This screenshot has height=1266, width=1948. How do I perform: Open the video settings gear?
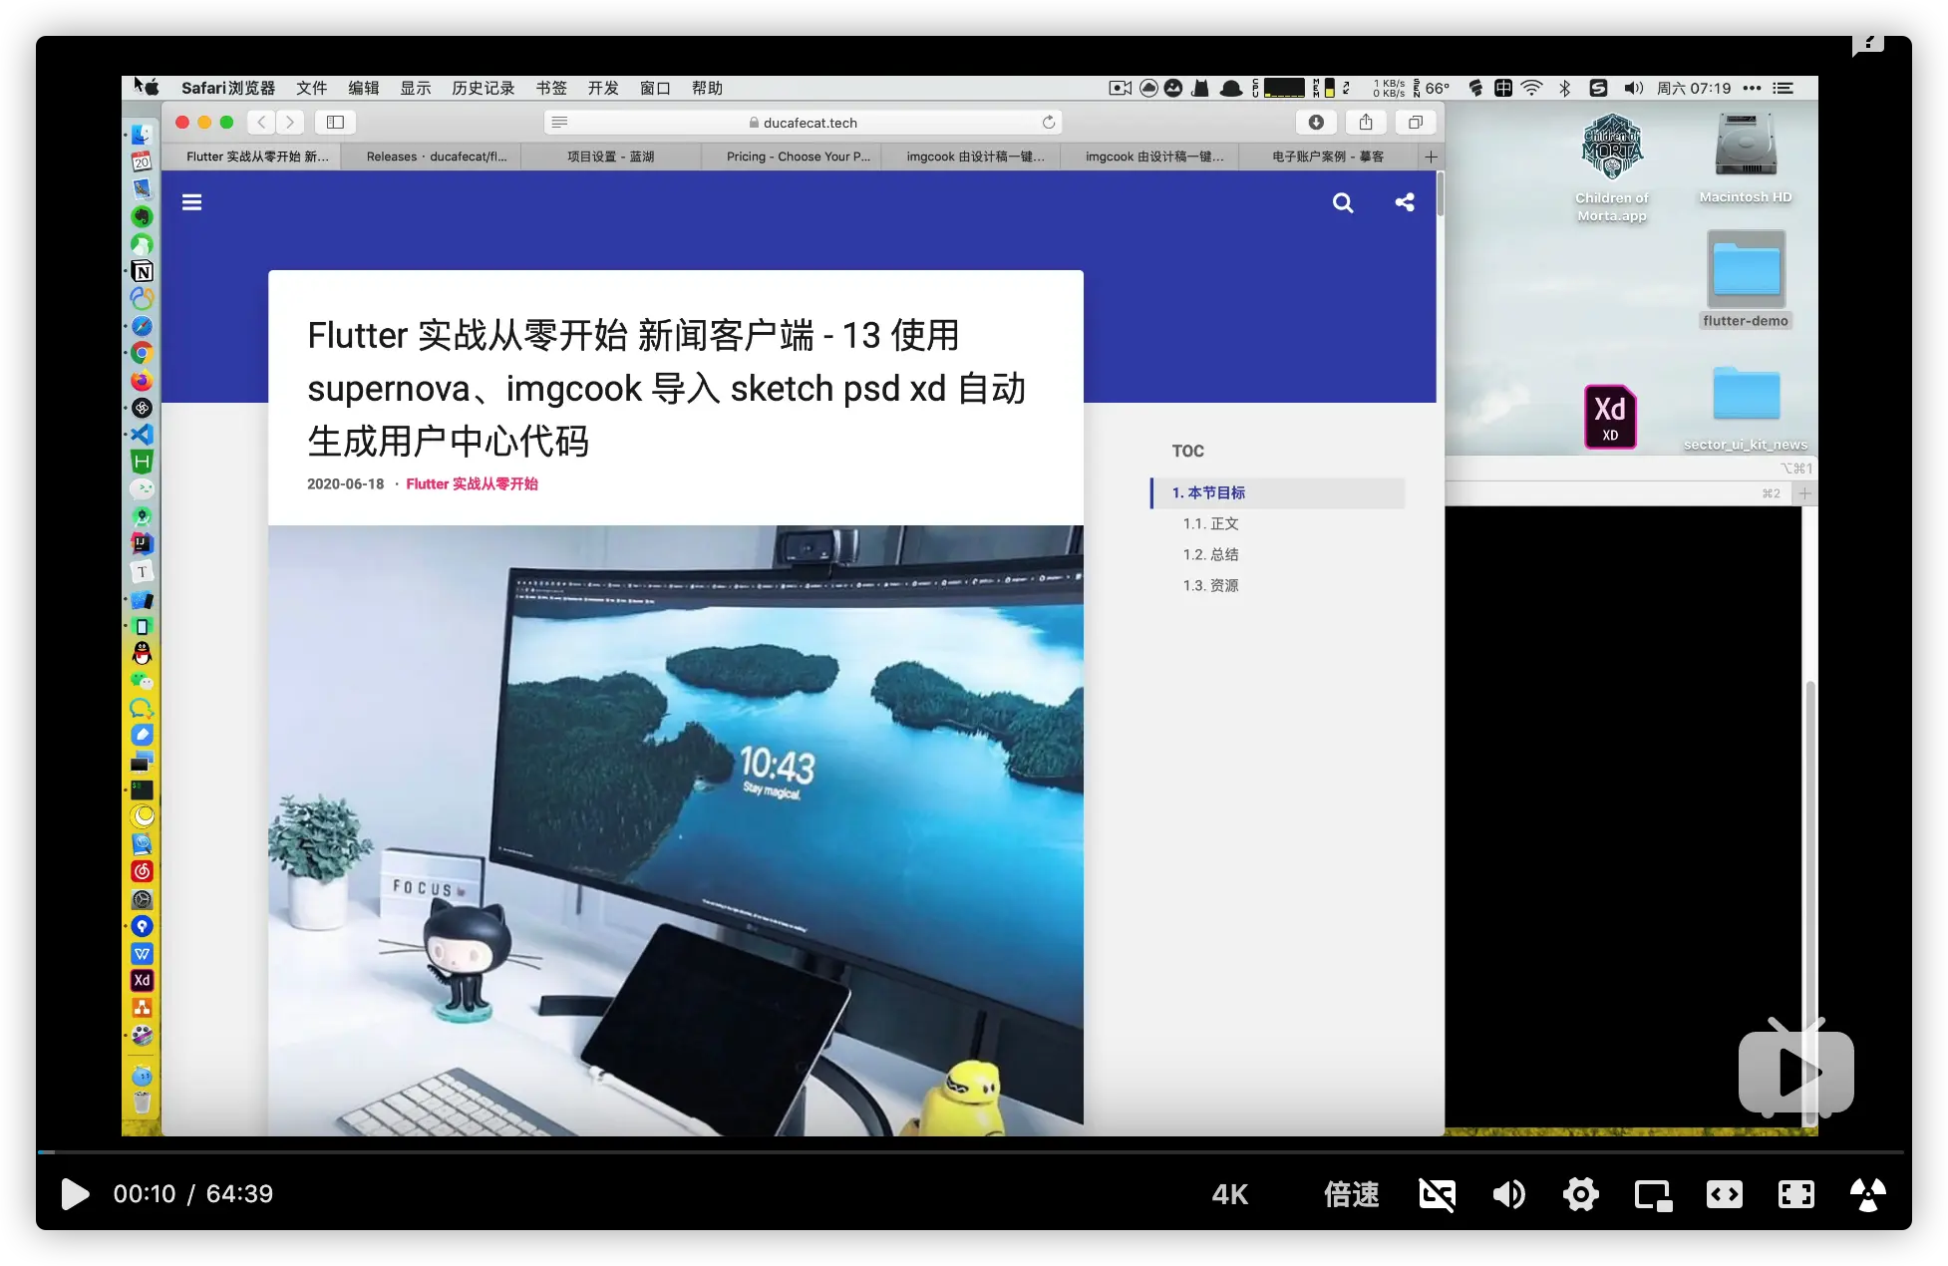[1581, 1194]
